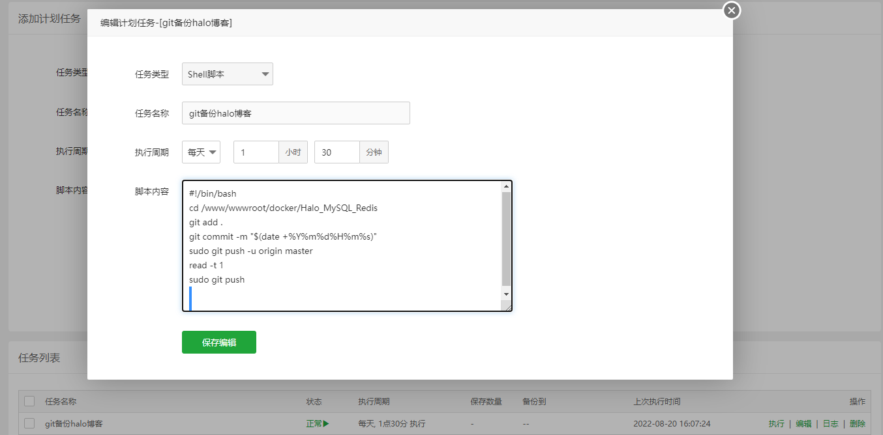883x435 pixels.
Task: Click the 添加计划任务 heading behind dialog
Action: pos(49,18)
